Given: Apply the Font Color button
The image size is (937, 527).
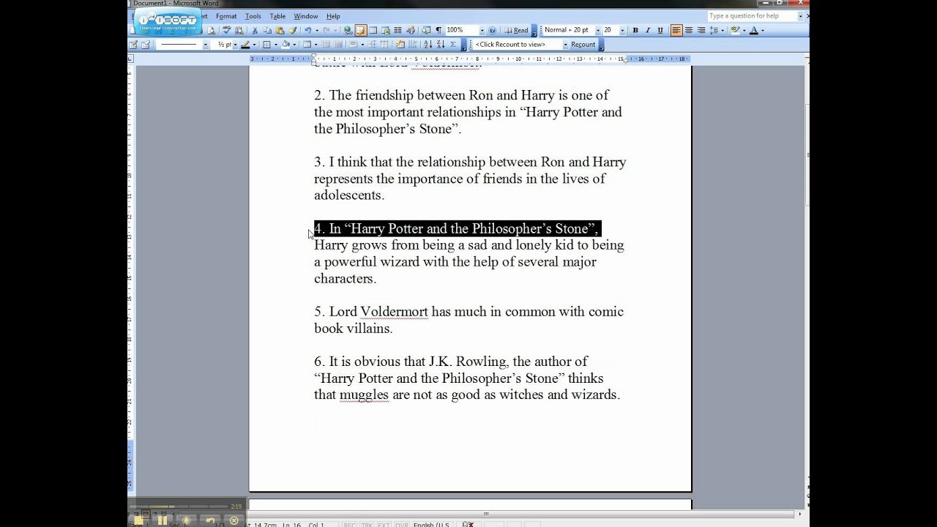Looking at the screenshot, I should click(753, 30).
